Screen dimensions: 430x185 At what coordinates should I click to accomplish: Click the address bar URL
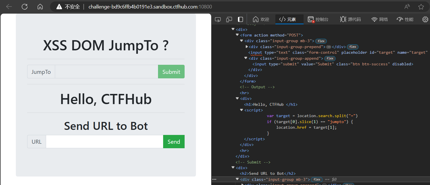(150, 7)
